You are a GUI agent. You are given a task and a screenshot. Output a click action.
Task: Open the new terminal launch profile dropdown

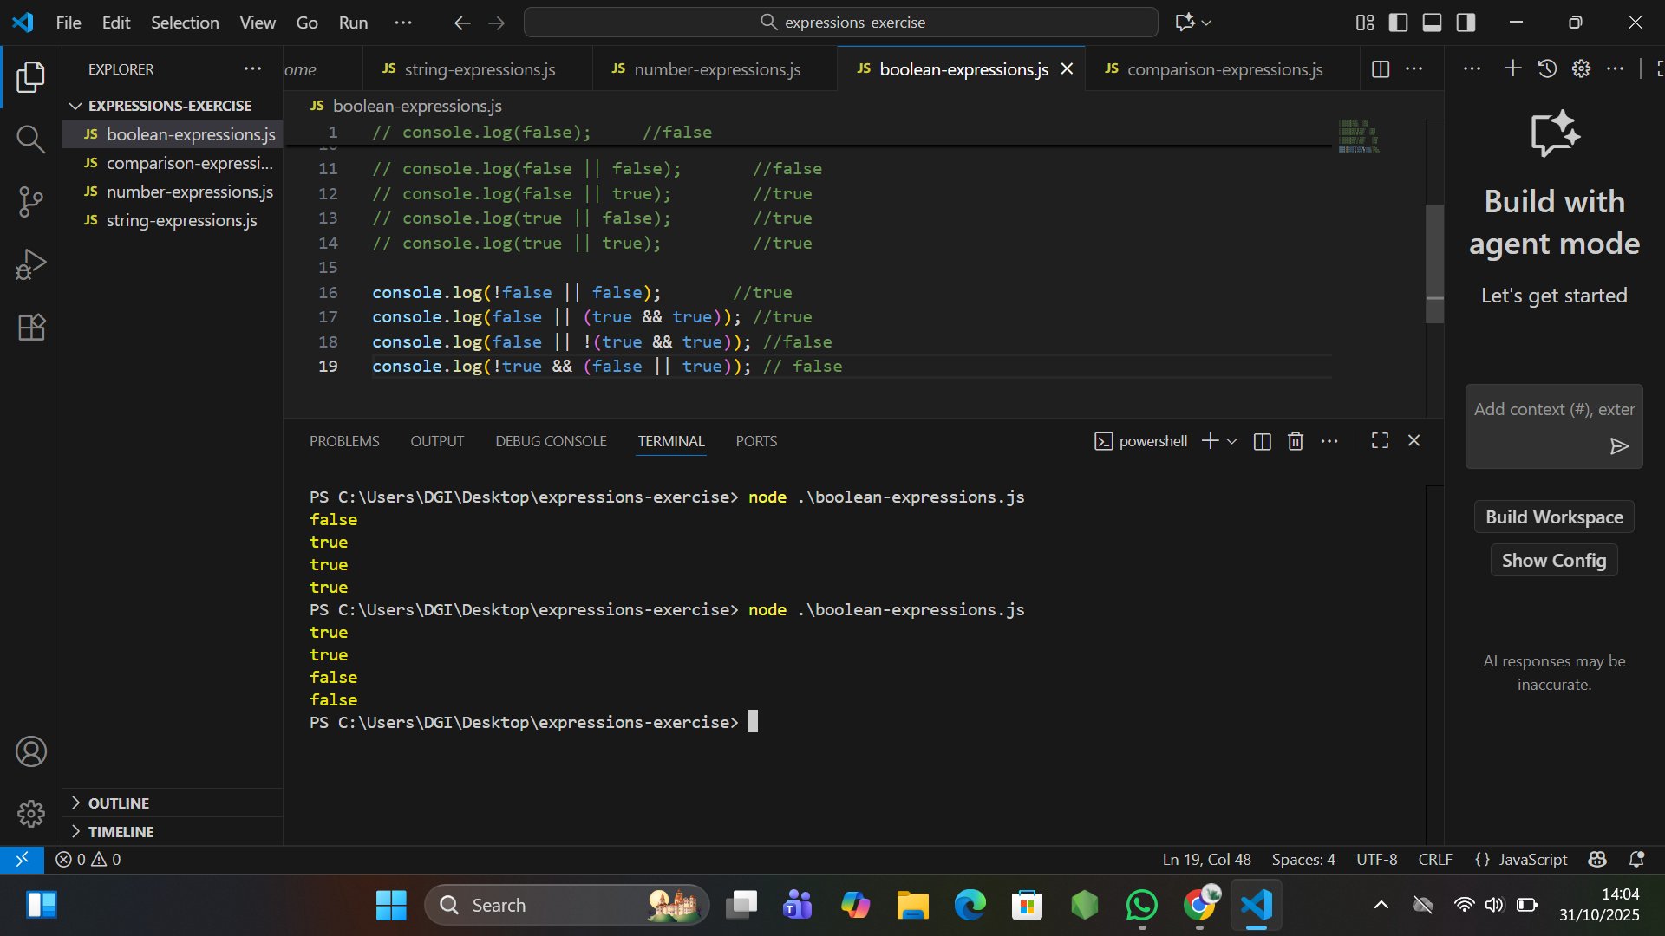tap(1231, 441)
